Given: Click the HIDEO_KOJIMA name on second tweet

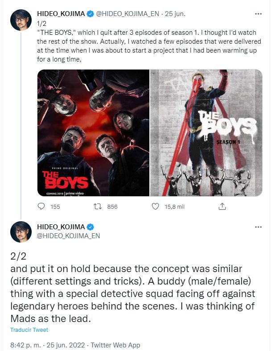Looking at the screenshot, I should [61, 227].
